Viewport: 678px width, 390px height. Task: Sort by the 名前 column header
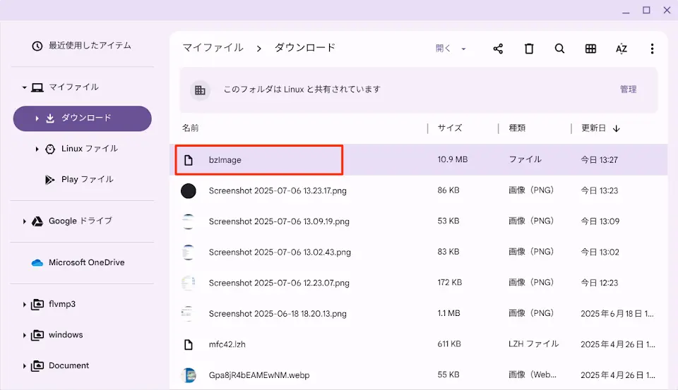(190, 128)
